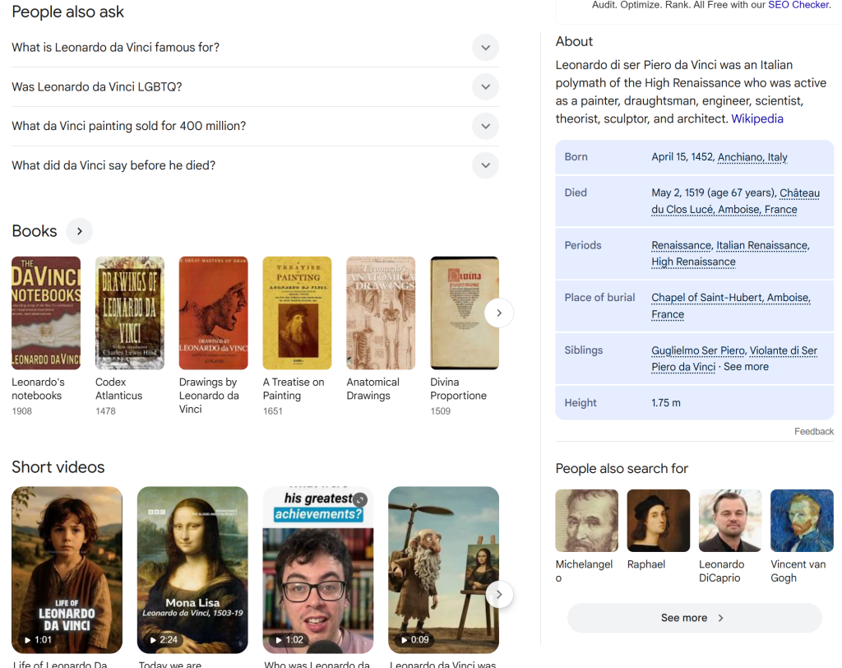This screenshot has height=668, width=842.
Task: Click the 'A Treatise on Painting' title
Action: 294,388
